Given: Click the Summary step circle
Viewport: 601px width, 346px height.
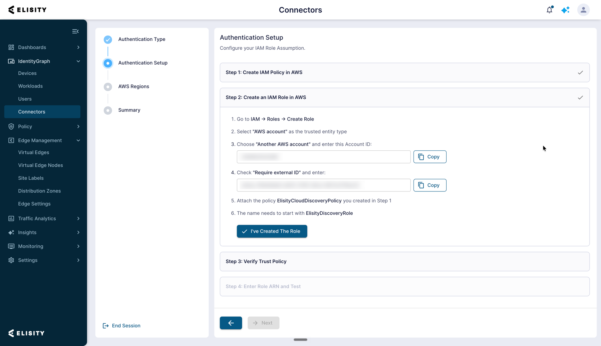Looking at the screenshot, I should [x=108, y=110].
